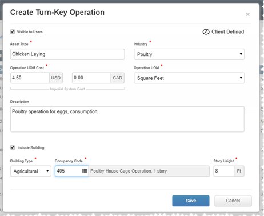The width and height of the screenshot is (264, 216).
Task: Open the Building Type Agricultural dropdown
Action: [x=31, y=171]
